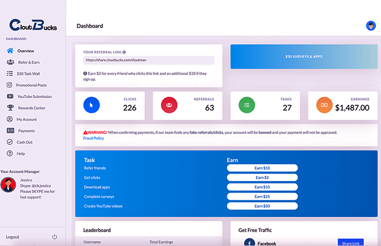Click Jessica's account manager avatar
Screen dimensions: 381x246
pos(8,185)
